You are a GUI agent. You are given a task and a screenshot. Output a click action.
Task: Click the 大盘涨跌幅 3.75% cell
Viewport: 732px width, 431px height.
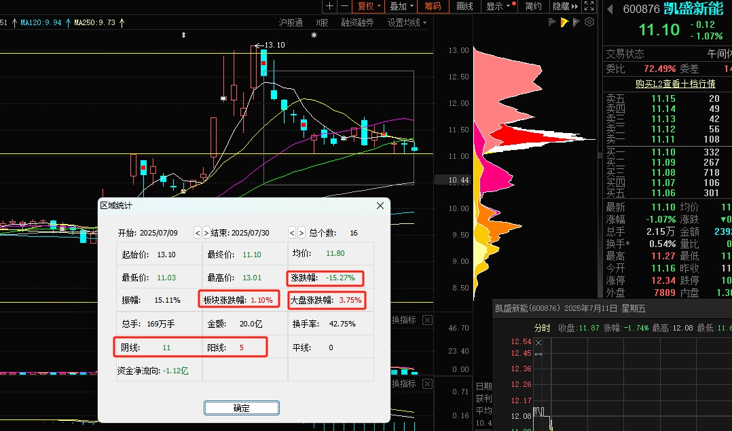327,300
